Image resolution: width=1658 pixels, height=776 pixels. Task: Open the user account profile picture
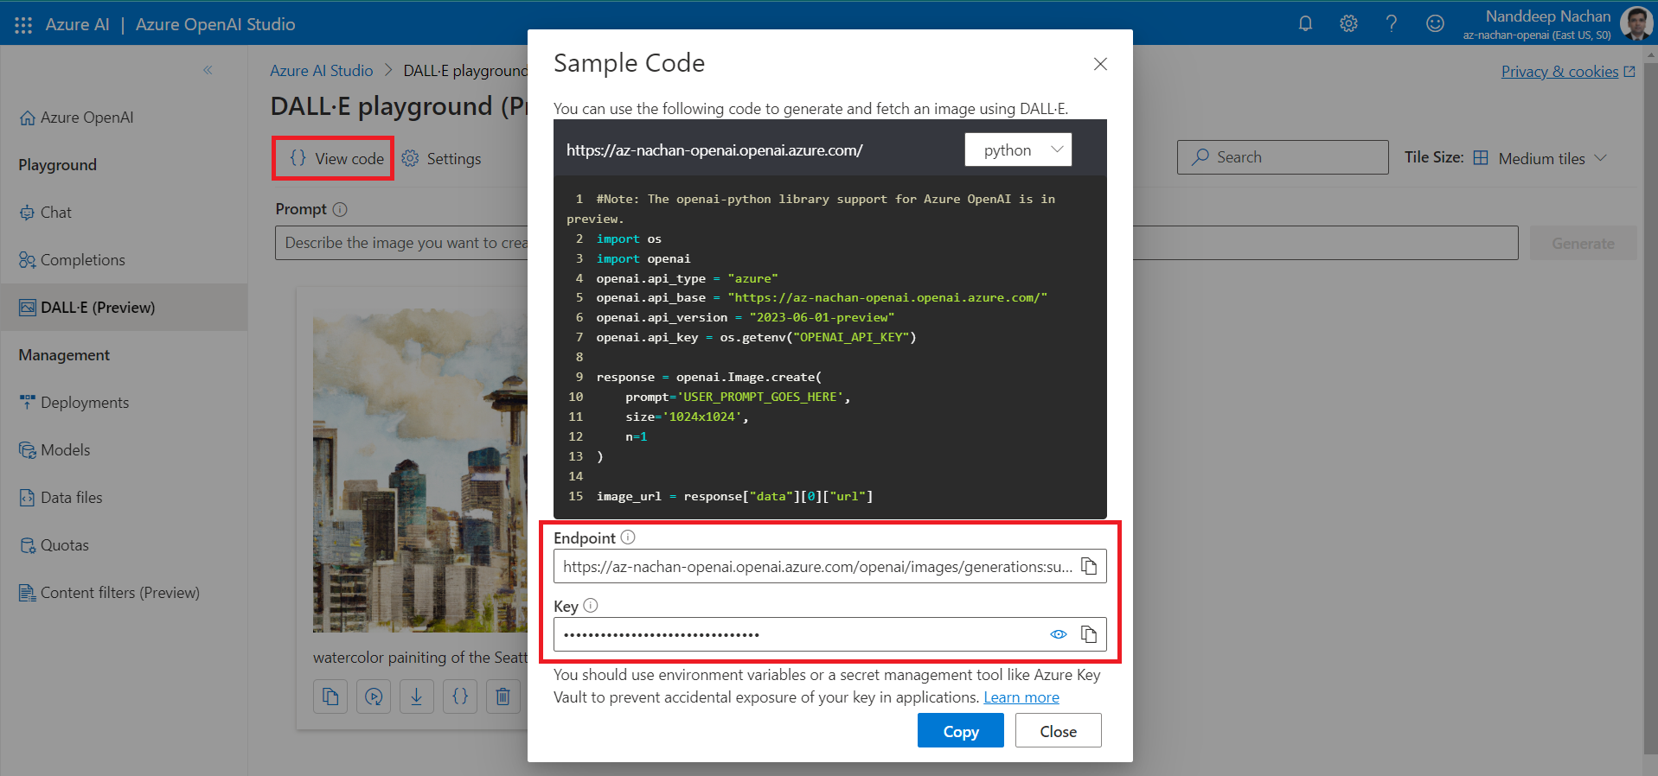tap(1636, 23)
